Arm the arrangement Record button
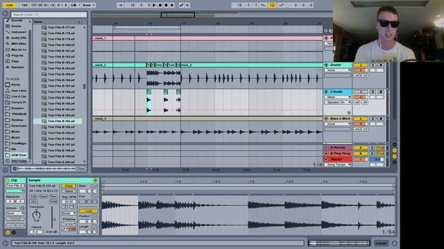Viewport: 444px width, 249px height. click(x=166, y=5)
